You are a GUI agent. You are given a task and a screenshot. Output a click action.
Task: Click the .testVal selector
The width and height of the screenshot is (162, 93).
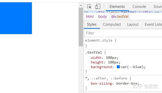[94, 52]
